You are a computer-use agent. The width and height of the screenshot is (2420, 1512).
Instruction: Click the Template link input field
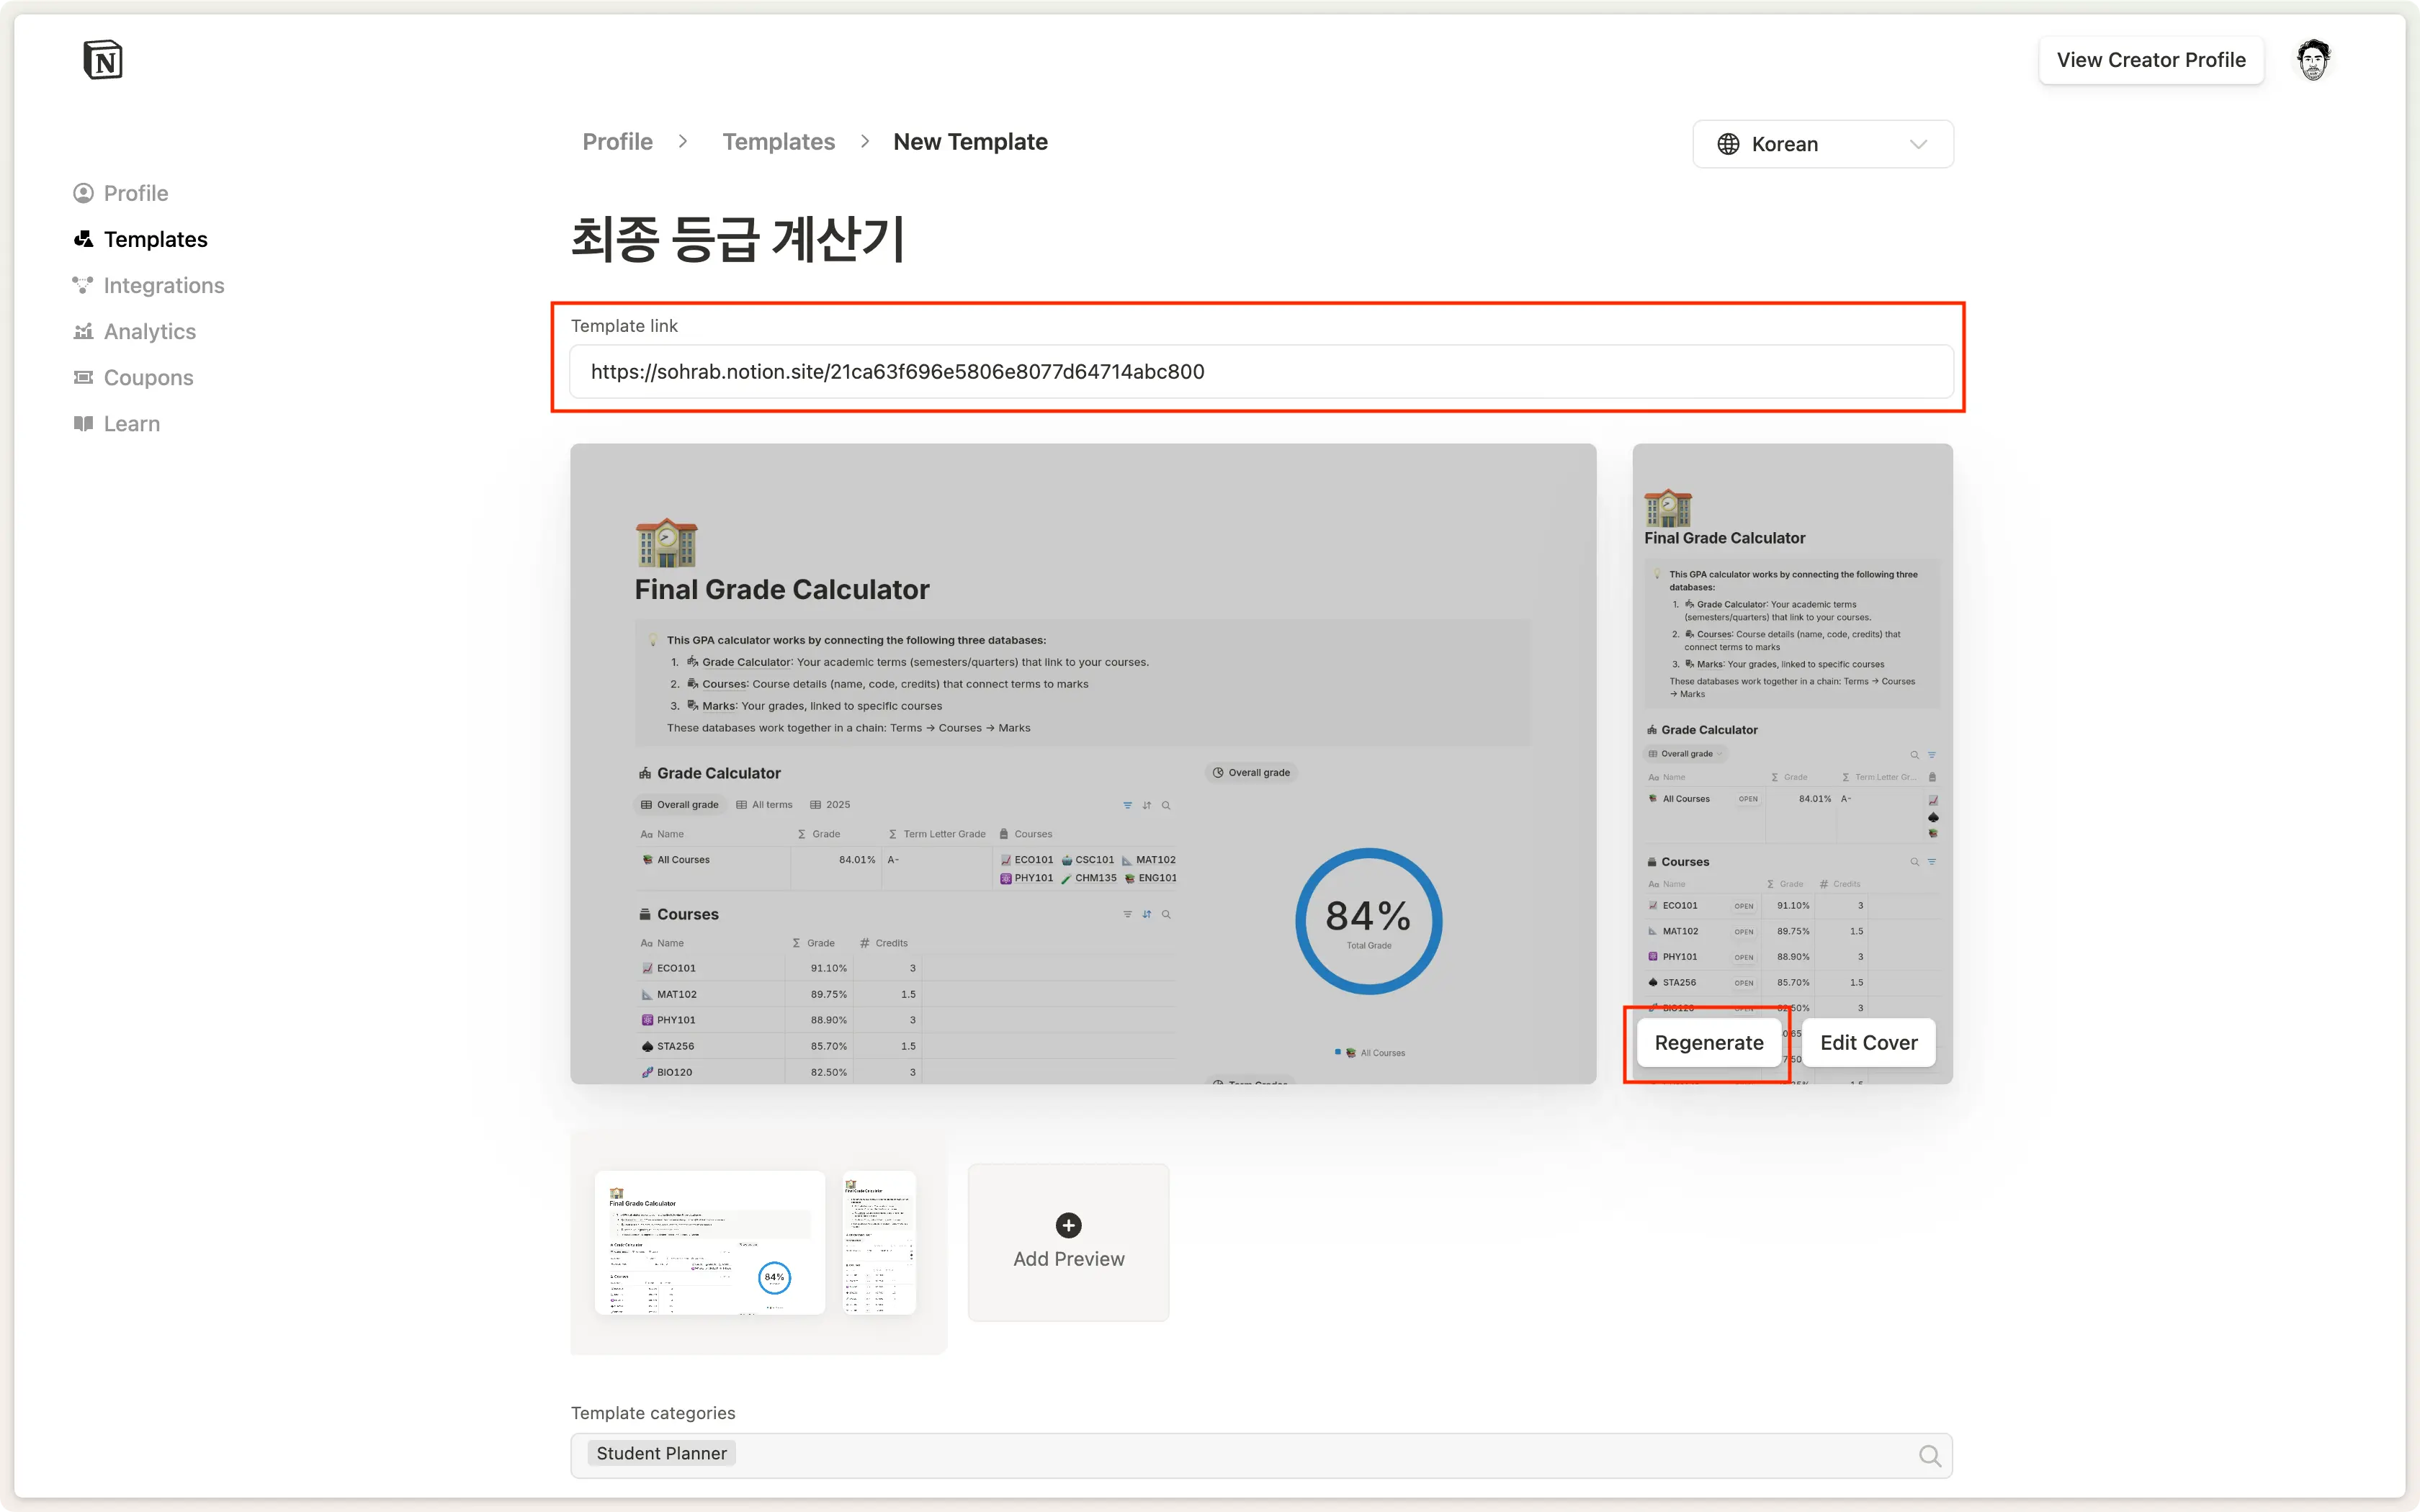coord(1260,372)
